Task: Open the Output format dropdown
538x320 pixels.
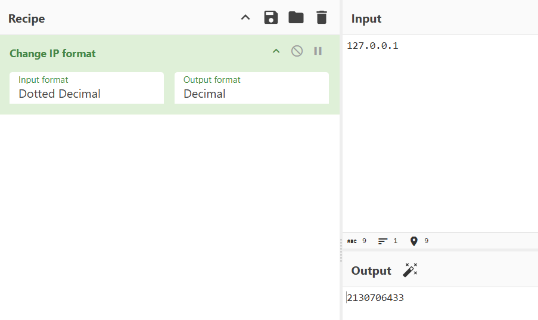Action: pos(251,88)
